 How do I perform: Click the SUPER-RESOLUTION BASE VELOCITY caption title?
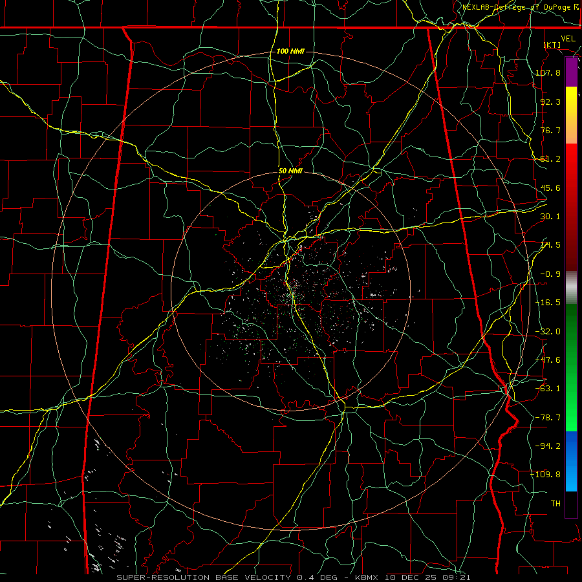click(x=204, y=577)
